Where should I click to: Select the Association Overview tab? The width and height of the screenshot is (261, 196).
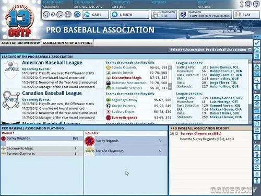click(x=20, y=43)
